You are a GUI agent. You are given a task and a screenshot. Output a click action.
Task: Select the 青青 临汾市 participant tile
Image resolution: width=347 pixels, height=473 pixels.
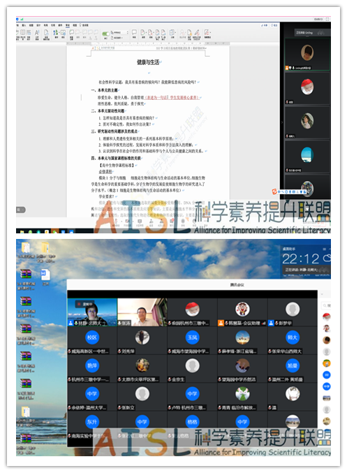(242, 396)
